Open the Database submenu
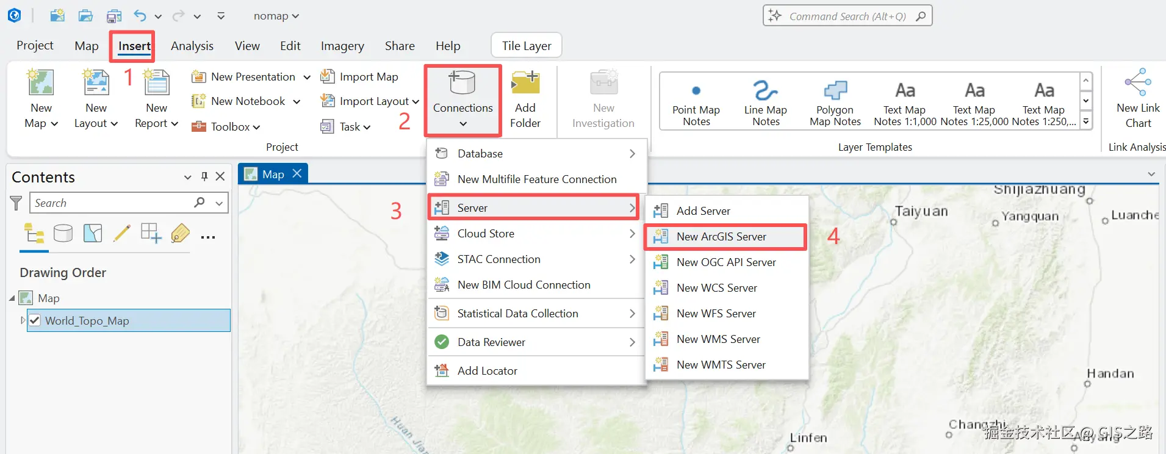The height and width of the screenshot is (454, 1166). (x=535, y=154)
